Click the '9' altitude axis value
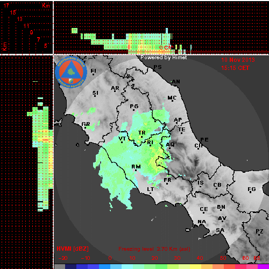The height and width of the screenshot is (269, 269). click(32, 32)
